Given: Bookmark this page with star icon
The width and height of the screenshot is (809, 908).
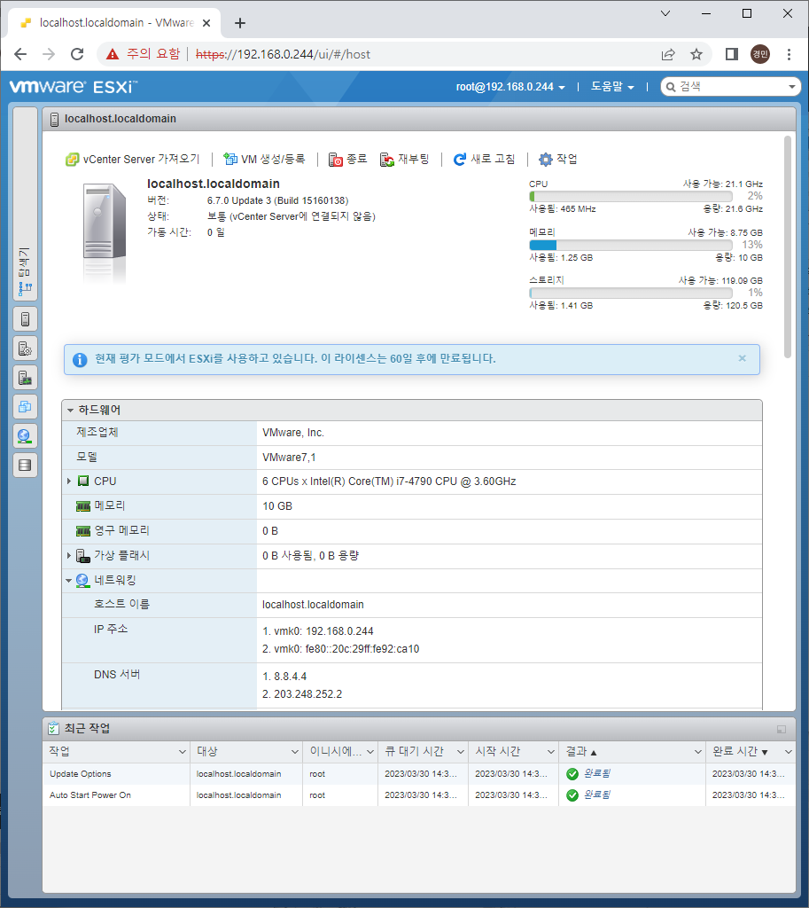Looking at the screenshot, I should (696, 54).
